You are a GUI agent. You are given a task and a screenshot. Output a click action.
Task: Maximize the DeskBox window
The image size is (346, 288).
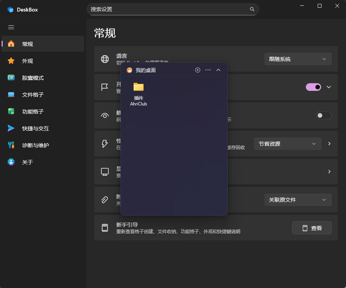click(x=319, y=6)
